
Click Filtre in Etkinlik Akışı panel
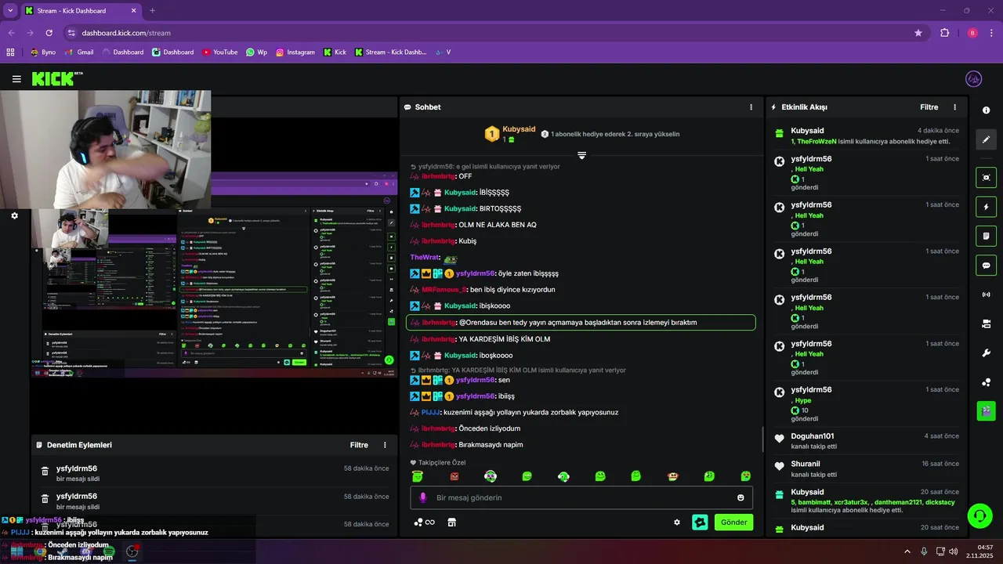929,107
